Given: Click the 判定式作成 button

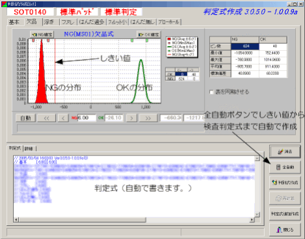Looking at the screenshot, I should pos(285,182).
